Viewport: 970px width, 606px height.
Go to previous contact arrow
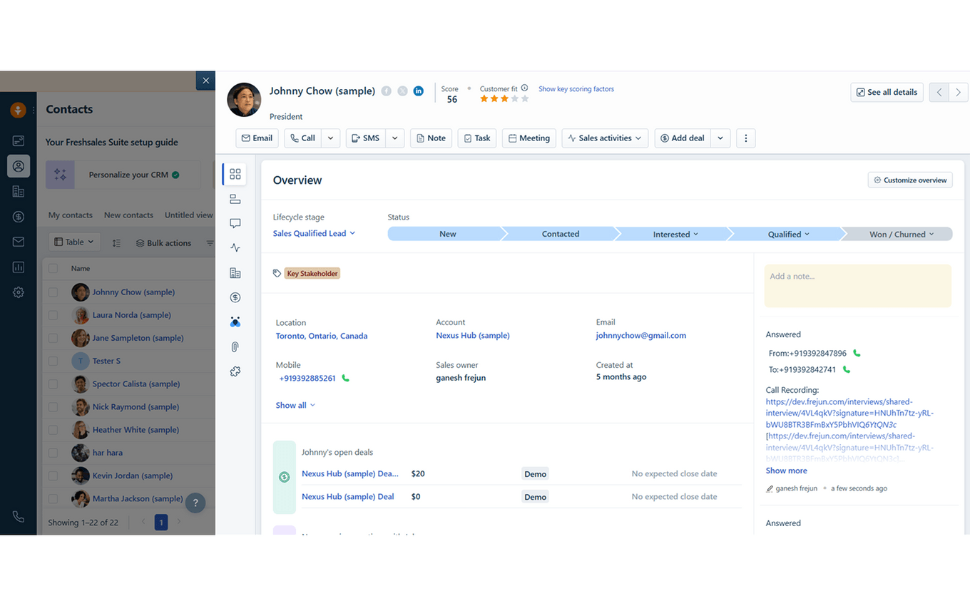tap(939, 93)
